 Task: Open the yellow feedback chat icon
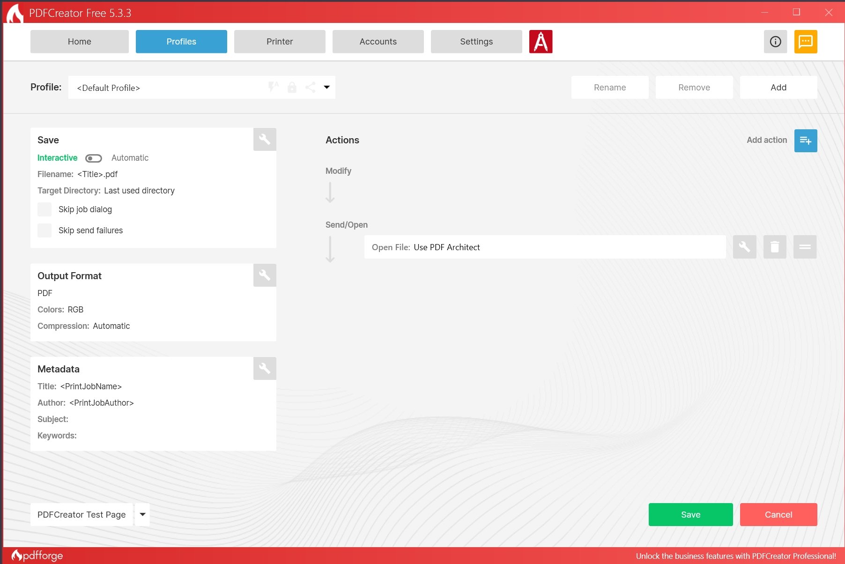[806, 42]
